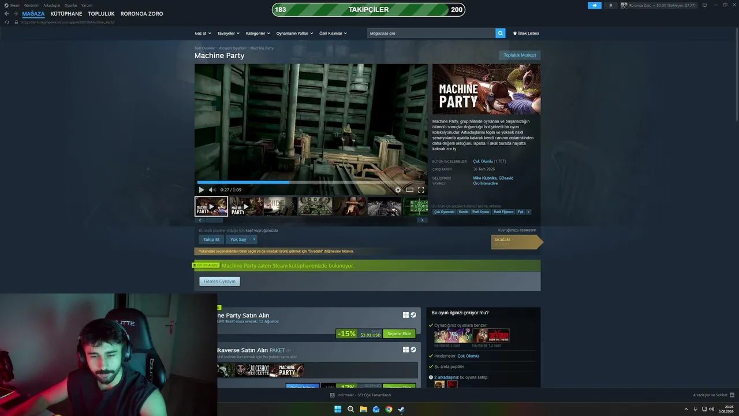
Task: Open Arkadaşlar ve Sohbet panel
Action: tap(713, 395)
